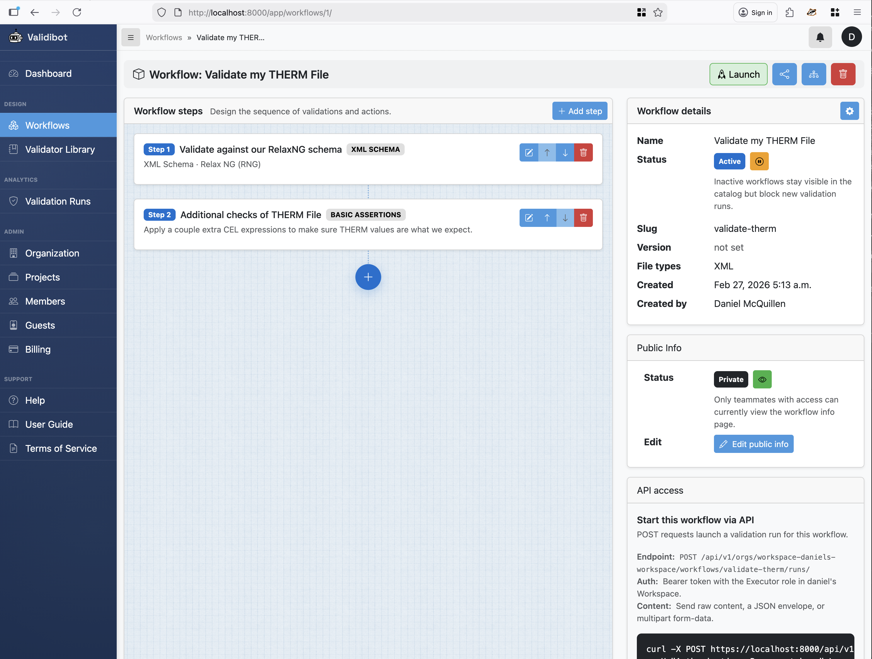This screenshot has width=872, height=659.
Task: Click Edit public info
Action: [x=753, y=444]
